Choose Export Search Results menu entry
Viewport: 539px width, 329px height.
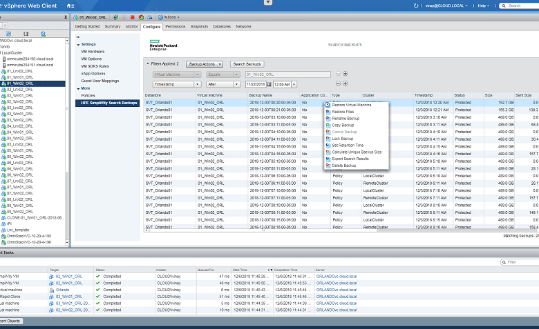[x=356, y=159]
